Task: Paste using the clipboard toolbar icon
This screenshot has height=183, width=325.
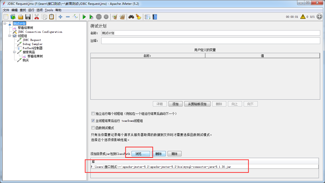Action: 52,17
